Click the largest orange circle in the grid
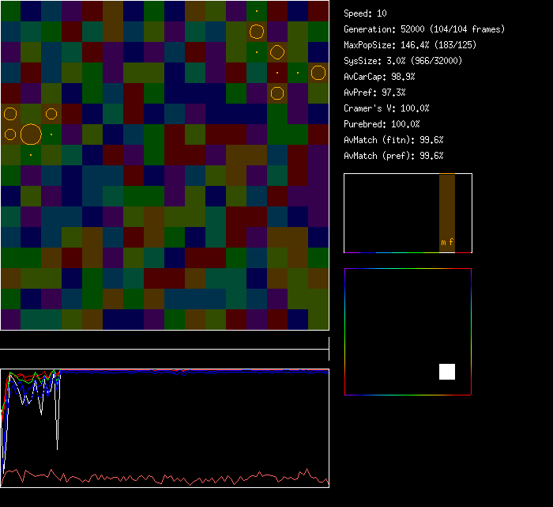 (30, 134)
